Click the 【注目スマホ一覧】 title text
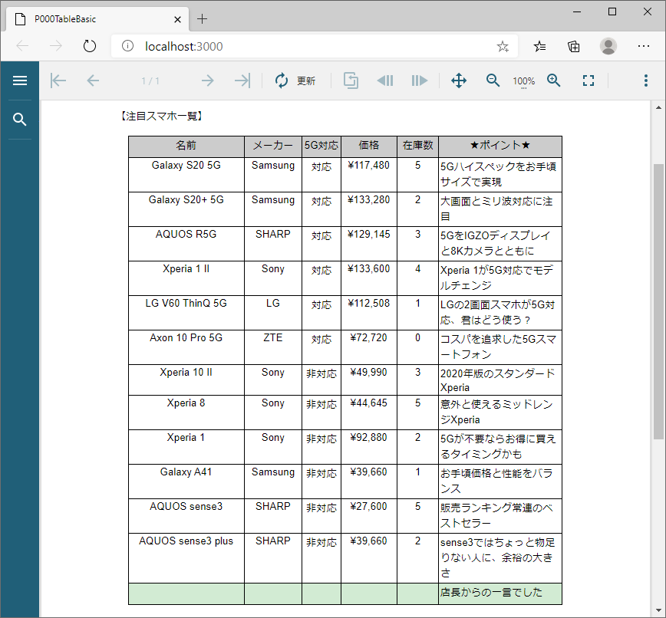The height and width of the screenshot is (618, 666). [161, 116]
